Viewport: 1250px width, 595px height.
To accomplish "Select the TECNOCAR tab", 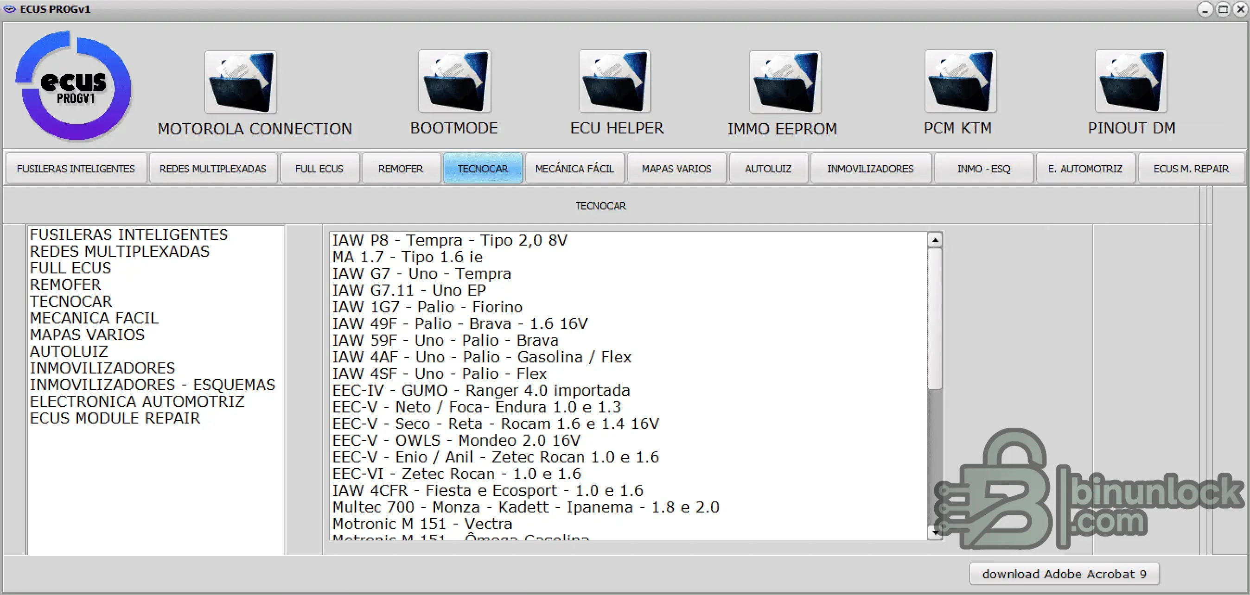I will click(483, 169).
